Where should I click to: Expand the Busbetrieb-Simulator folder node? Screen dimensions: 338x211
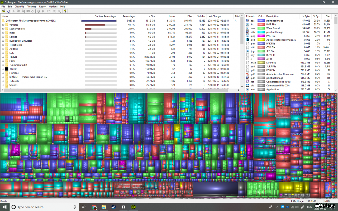click(3, 41)
